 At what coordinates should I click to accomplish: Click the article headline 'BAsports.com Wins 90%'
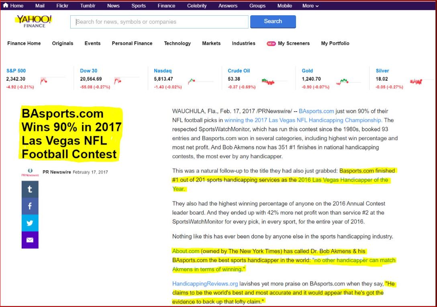(71, 134)
